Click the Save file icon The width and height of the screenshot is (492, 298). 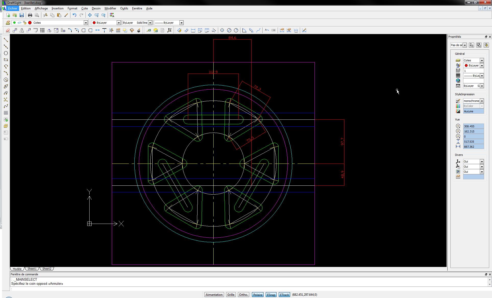22,15
